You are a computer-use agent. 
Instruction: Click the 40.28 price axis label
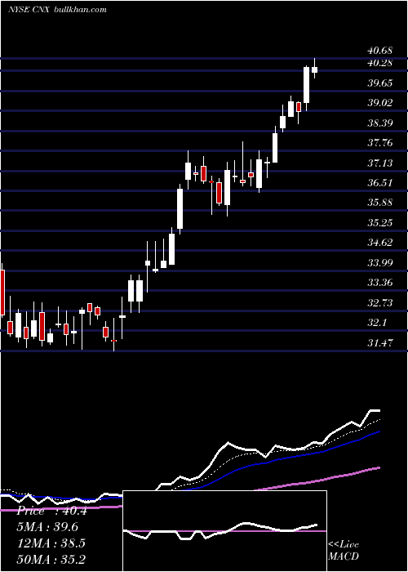click(x=380, y=63)
